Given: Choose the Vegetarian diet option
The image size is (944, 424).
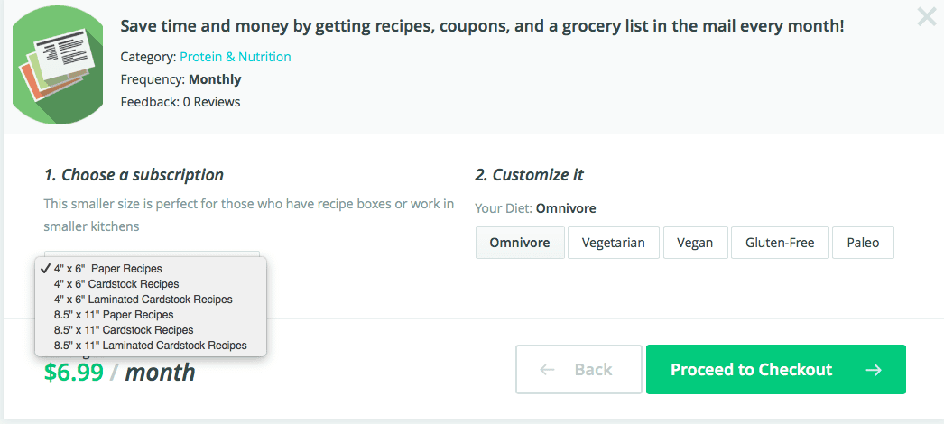Looking at the screenshot, I should (614, 243).
